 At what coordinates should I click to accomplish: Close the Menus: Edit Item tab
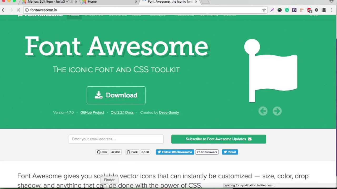pyautogui.click(x=77, y=2)
